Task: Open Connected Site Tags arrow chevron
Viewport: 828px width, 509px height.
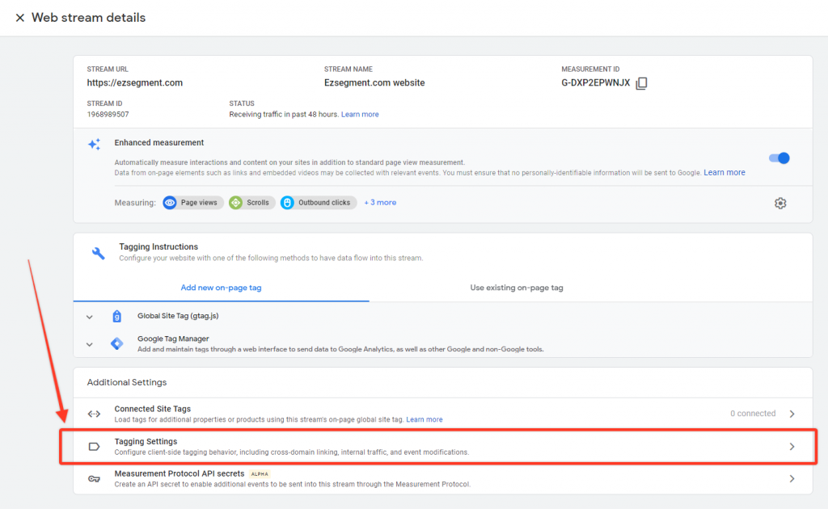Action: [x=792, y=414]
